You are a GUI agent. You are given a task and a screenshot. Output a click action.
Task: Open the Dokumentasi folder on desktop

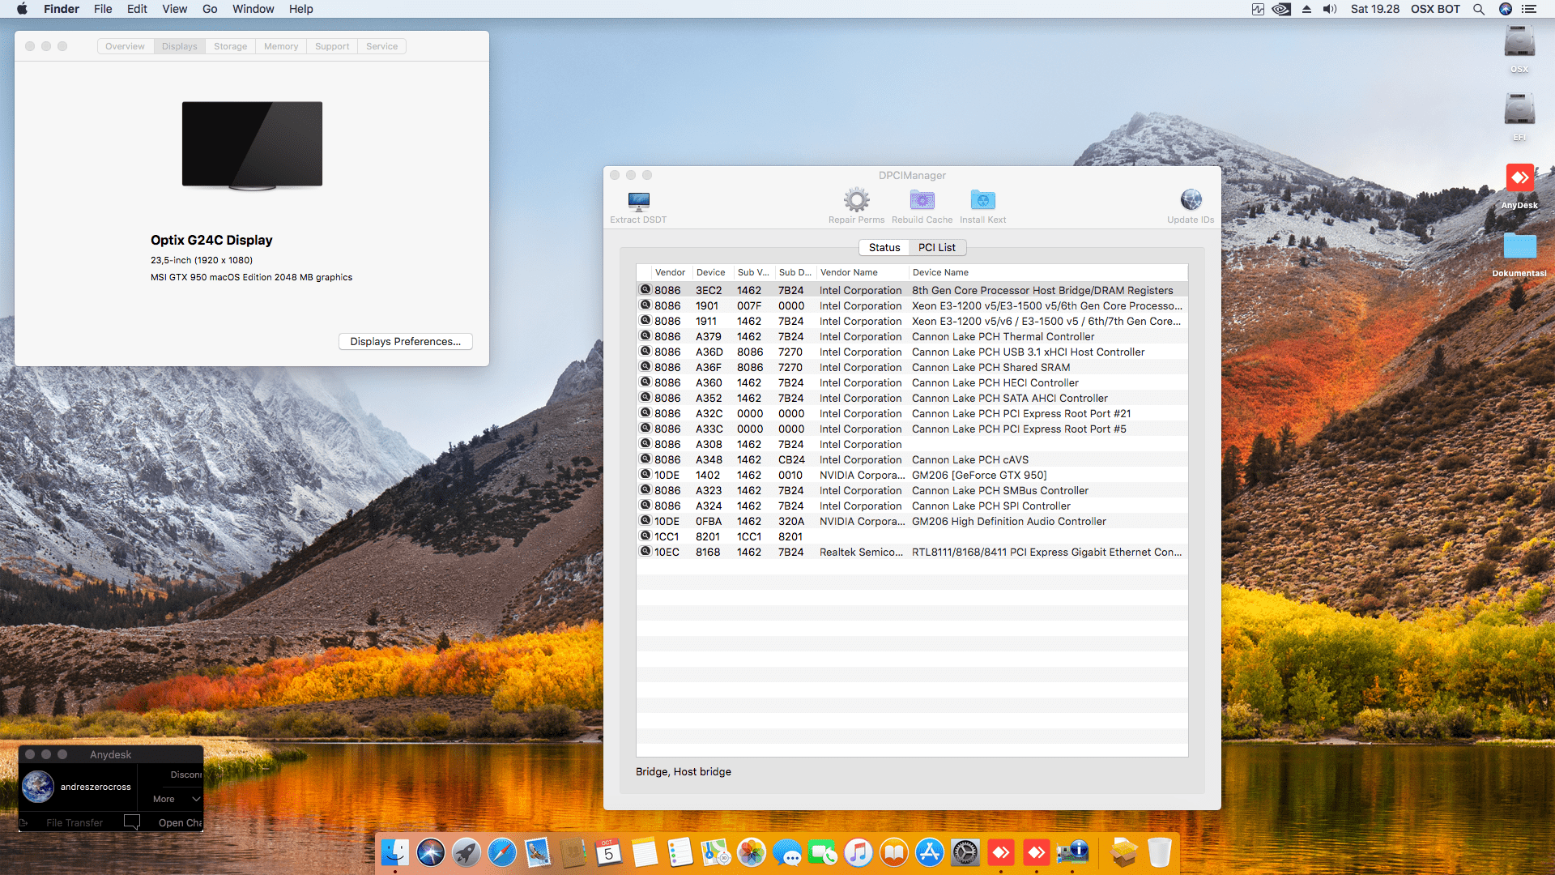(1519, 247)
